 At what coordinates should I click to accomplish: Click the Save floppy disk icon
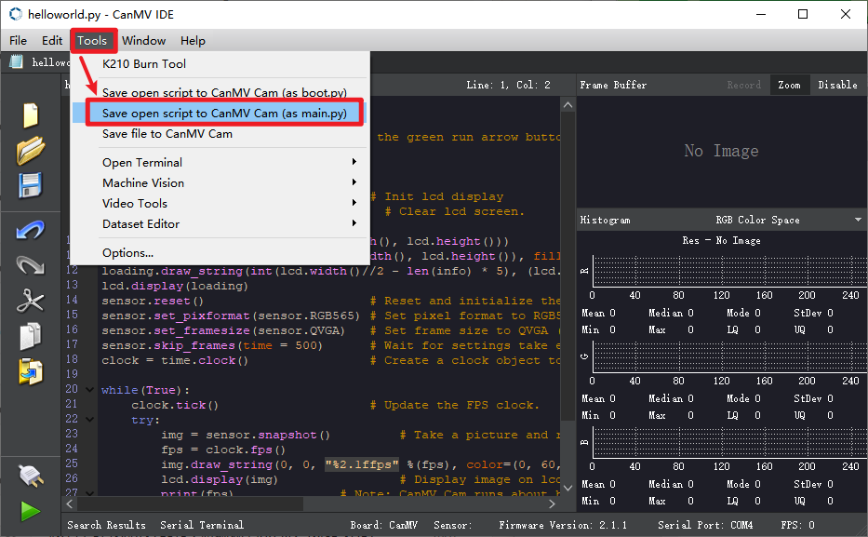coord(31,185)
